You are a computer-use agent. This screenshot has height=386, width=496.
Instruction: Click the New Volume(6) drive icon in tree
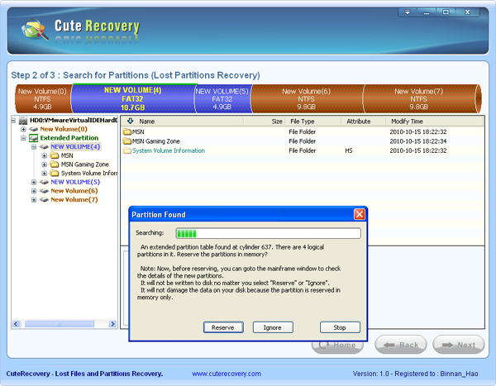click(44, 191)
